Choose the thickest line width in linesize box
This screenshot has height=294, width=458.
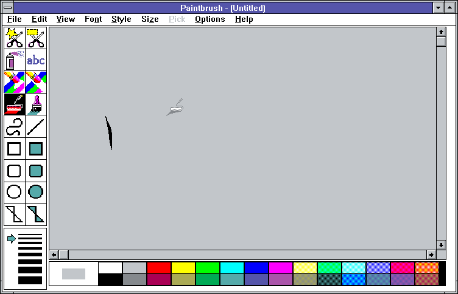pyautogui.click(x=30, y=280)
